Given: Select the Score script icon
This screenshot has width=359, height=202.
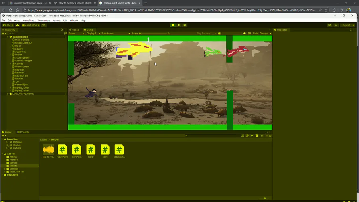Looking at the screenshot, I should 105,150.
